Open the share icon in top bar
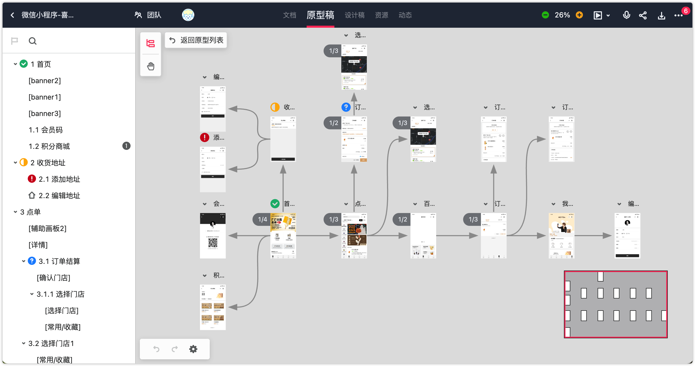This screenshot has width=695, height=366. 643,15
